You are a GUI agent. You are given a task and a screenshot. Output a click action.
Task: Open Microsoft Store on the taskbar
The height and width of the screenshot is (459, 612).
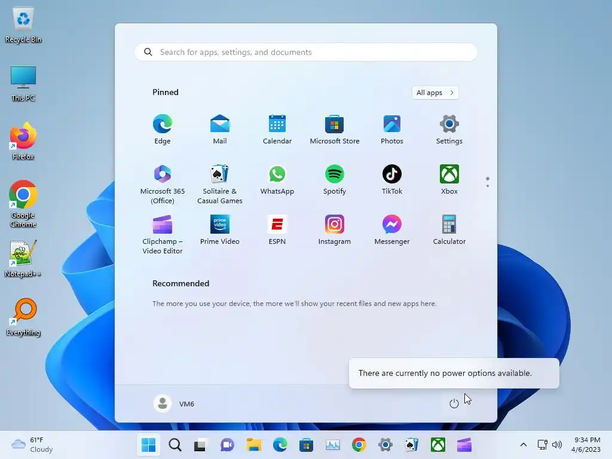[x=307, y=445]
